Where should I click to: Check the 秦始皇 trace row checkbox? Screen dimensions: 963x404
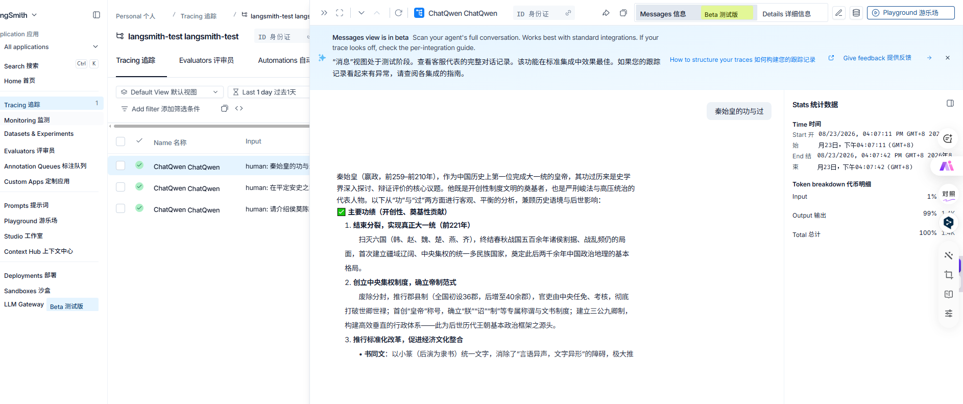click(x=121, y=165)
